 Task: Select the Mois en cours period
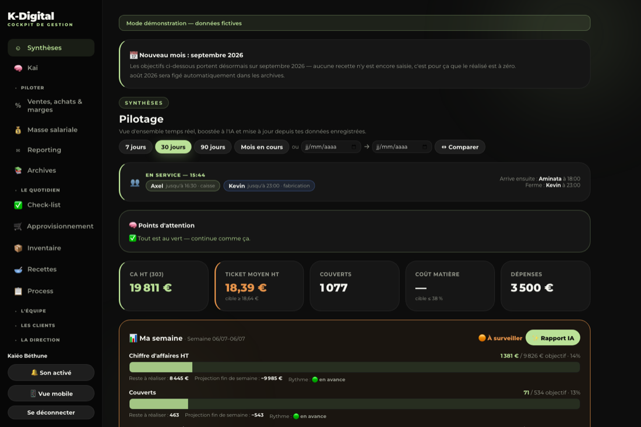click(262, 147)
